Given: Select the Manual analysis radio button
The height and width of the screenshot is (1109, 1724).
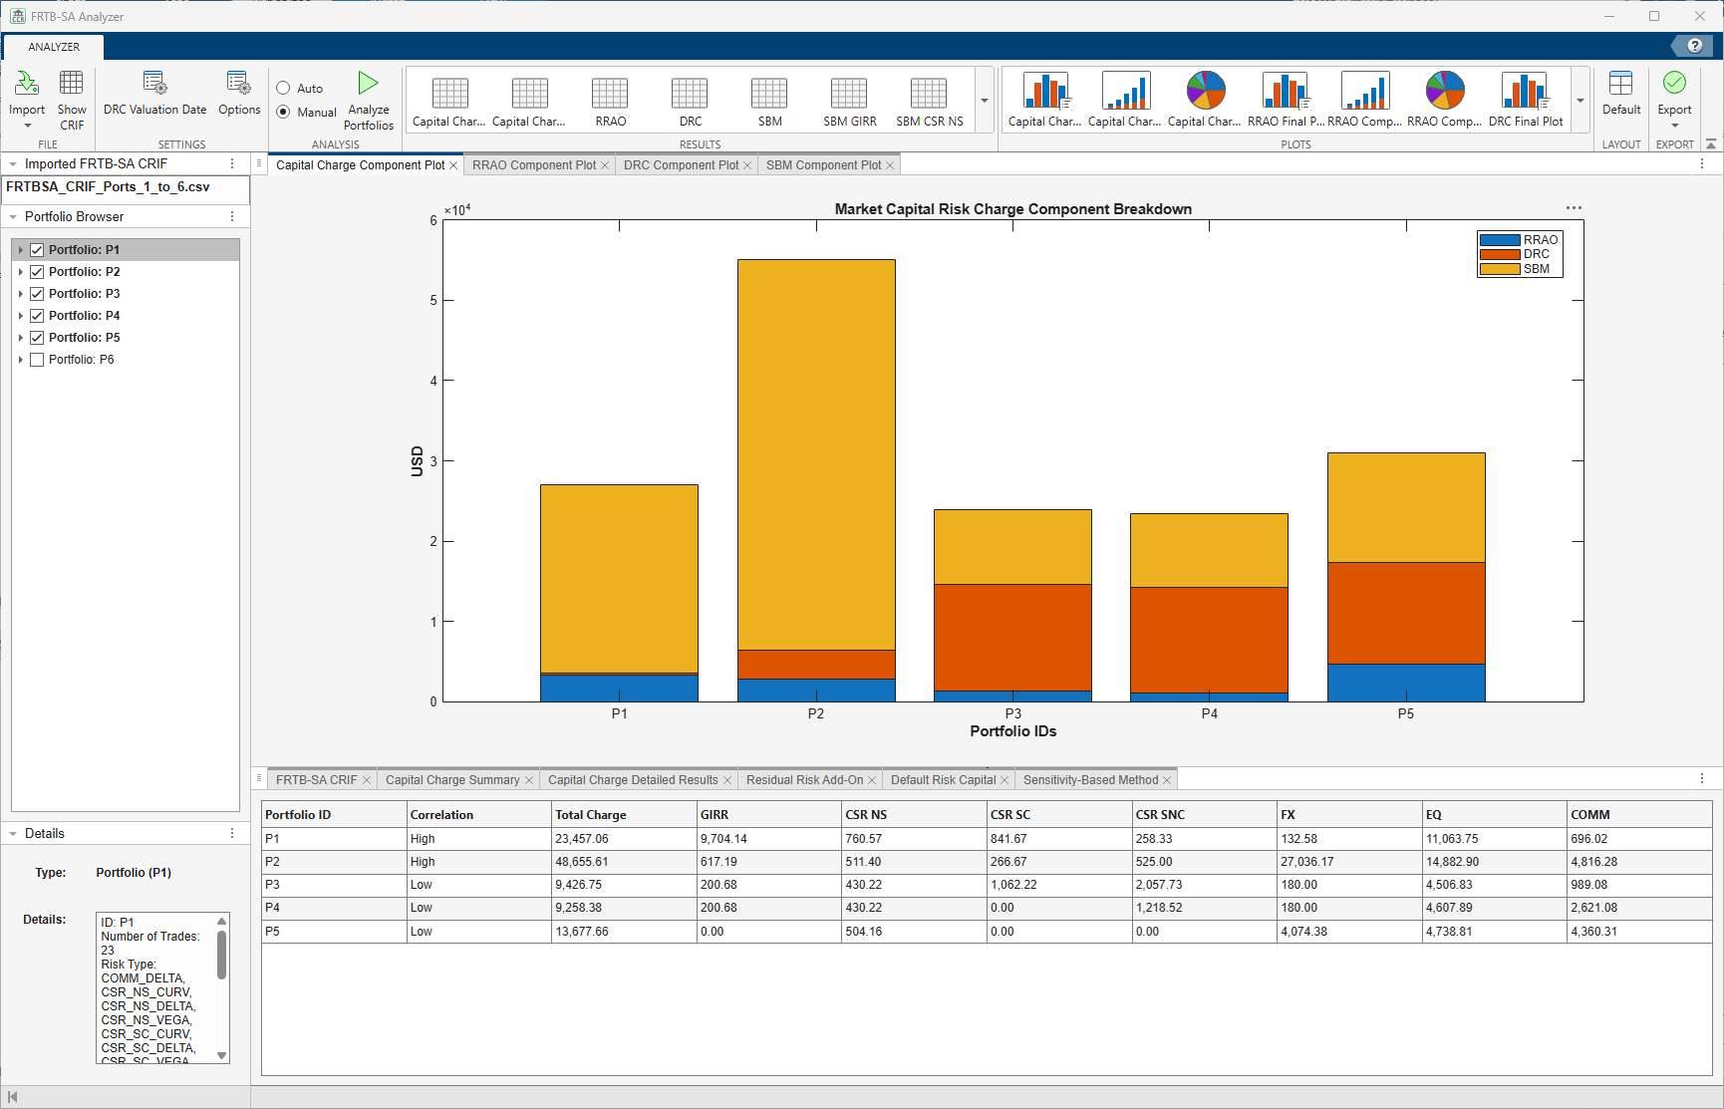Looking at the screenshot, I should tap(283, 113).
